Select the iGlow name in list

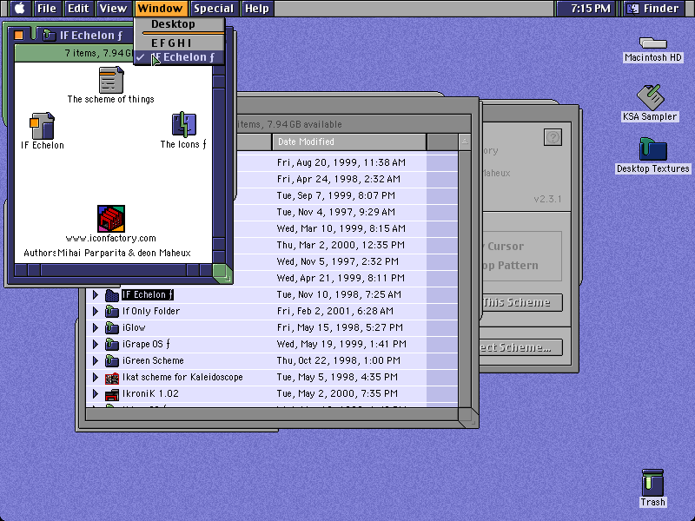point(134,327)
